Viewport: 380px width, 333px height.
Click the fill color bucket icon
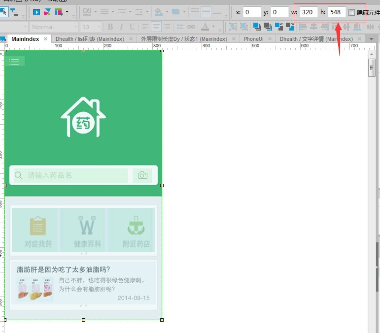click(x=159, y=12)
